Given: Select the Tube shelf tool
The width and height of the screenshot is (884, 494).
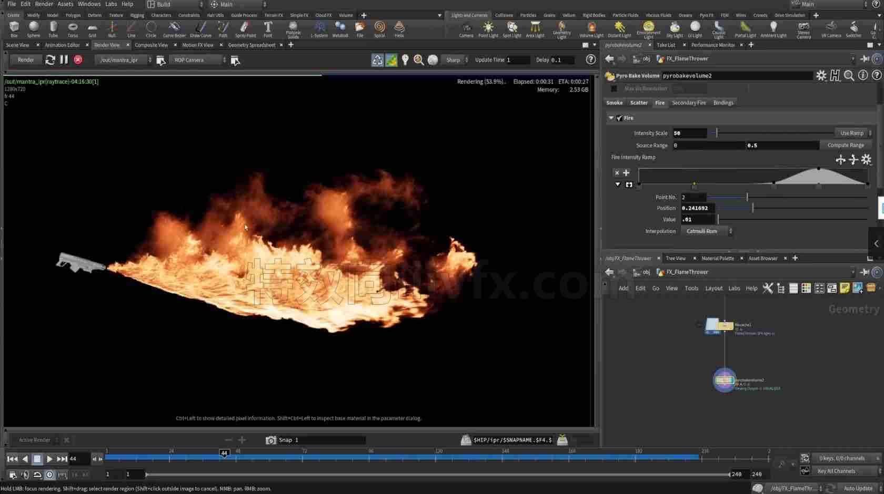Looking at the screenshot, I should pos(53,29).
